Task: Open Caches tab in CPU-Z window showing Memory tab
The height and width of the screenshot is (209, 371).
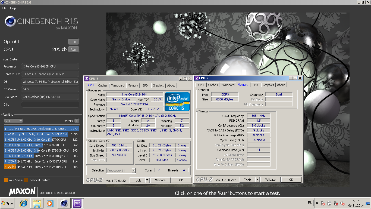Action: point(213,85)
